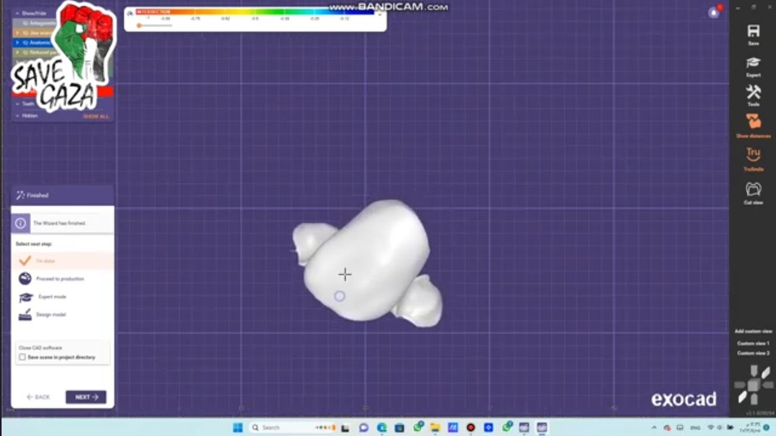Open the Bandicam record icon in taskbar
The width and height of the screenshot is (776, 436).
click(470, 428)
